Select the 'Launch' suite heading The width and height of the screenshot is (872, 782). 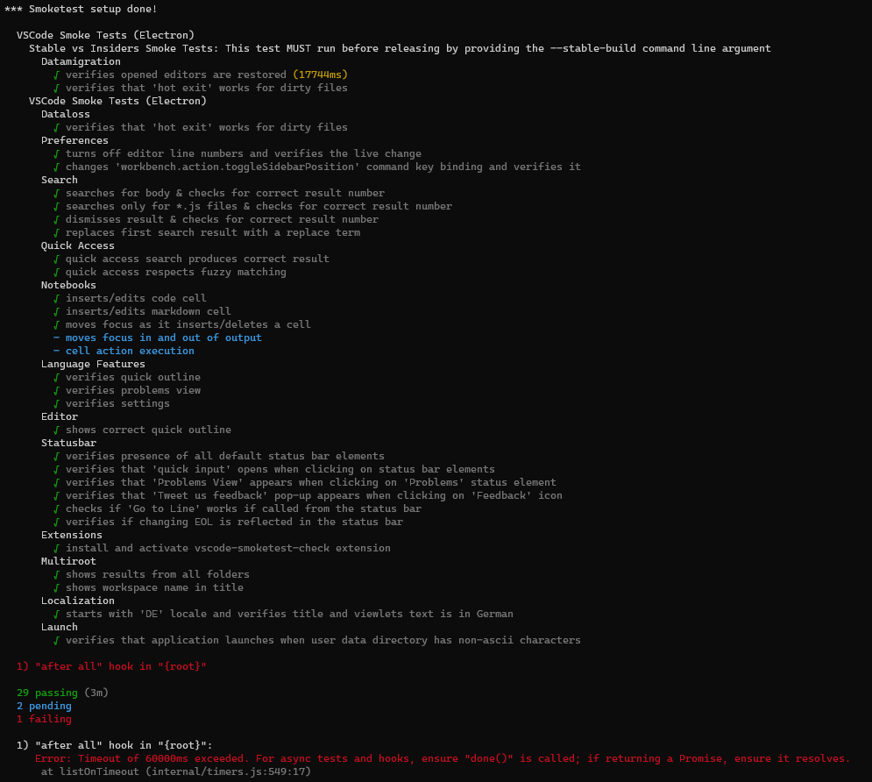pyautogui.click(x=60, y=628)
